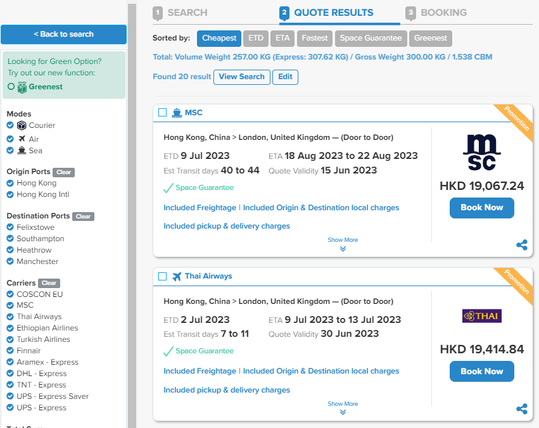Click the ship icon beside MSC header
Screen dimensions: 539x428
pos(177,113)
